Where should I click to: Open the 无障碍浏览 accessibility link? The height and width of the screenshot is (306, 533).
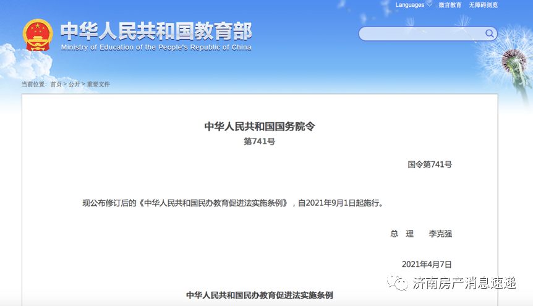[483, 5]
